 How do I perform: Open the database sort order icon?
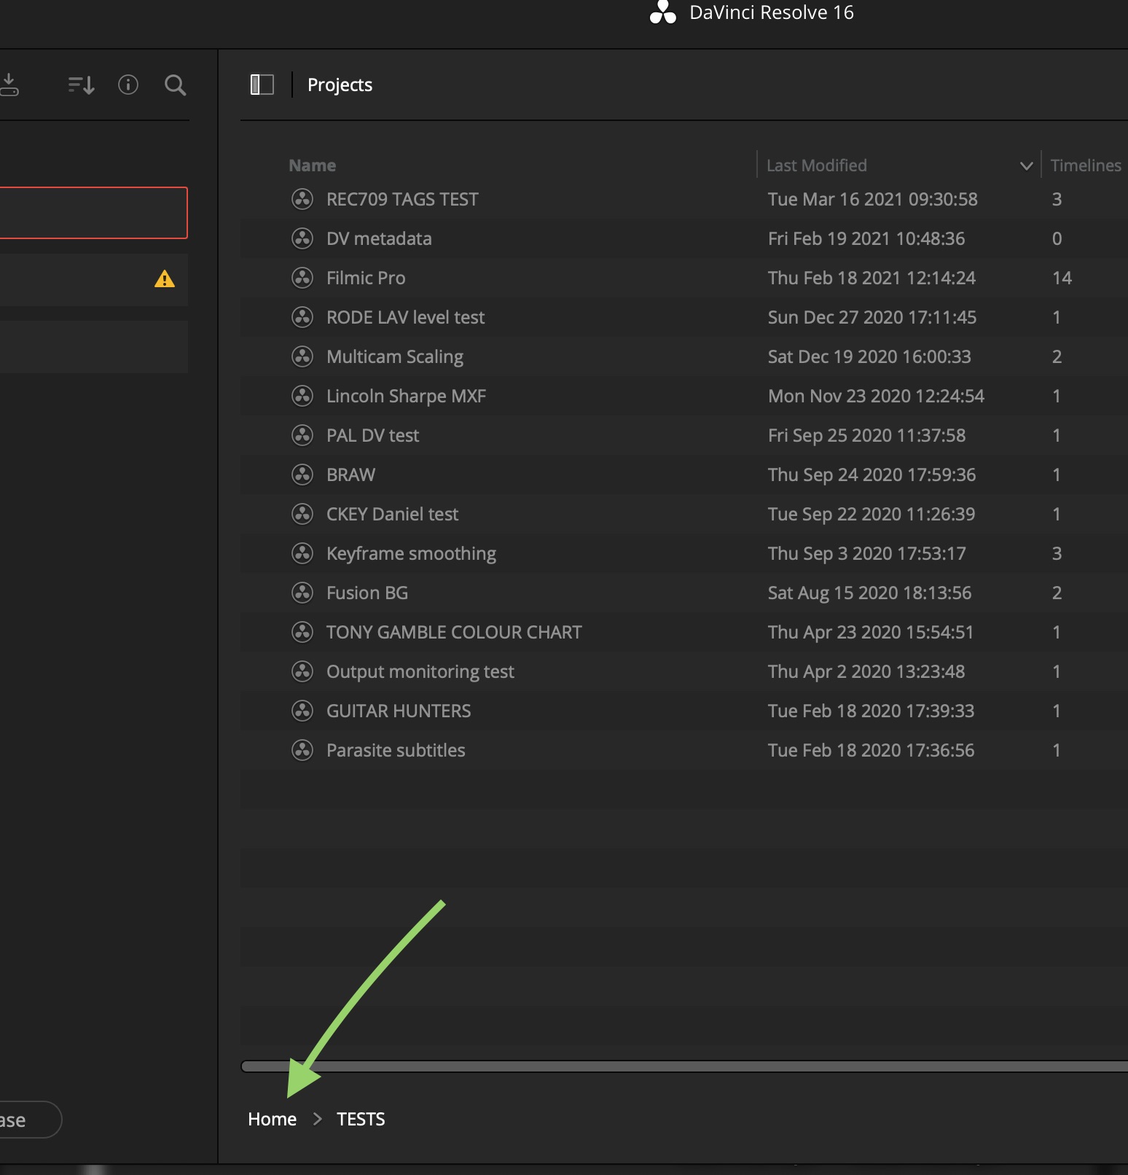81,85
